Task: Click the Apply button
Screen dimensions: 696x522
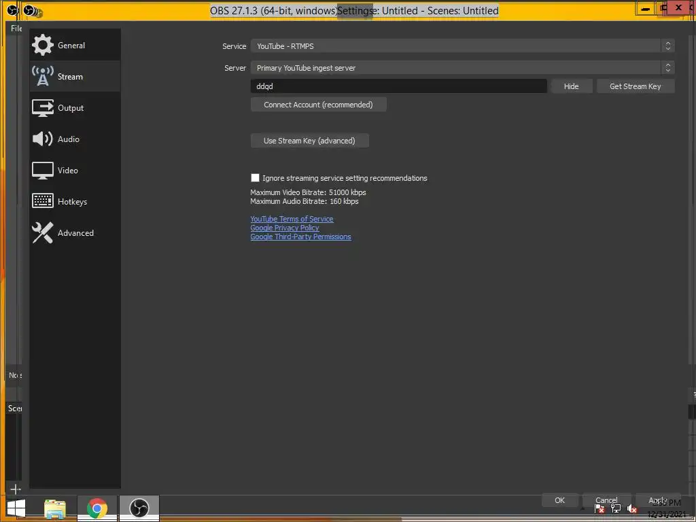Action: point(657,500)
